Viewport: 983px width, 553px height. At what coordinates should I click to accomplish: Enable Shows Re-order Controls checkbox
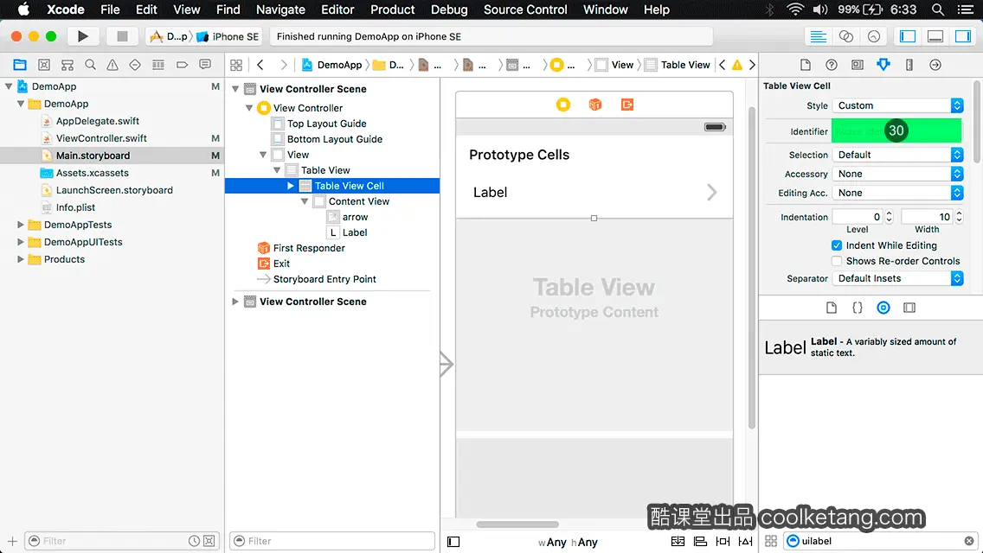[x=836, y=261]
